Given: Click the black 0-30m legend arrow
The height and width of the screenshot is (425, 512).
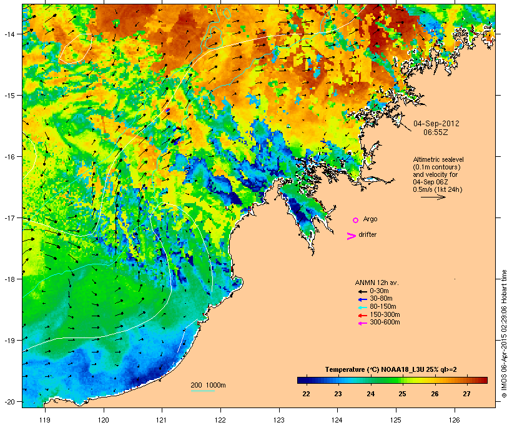Looking at the screenshot, I should pyautogui.click(x=362, y=292).
